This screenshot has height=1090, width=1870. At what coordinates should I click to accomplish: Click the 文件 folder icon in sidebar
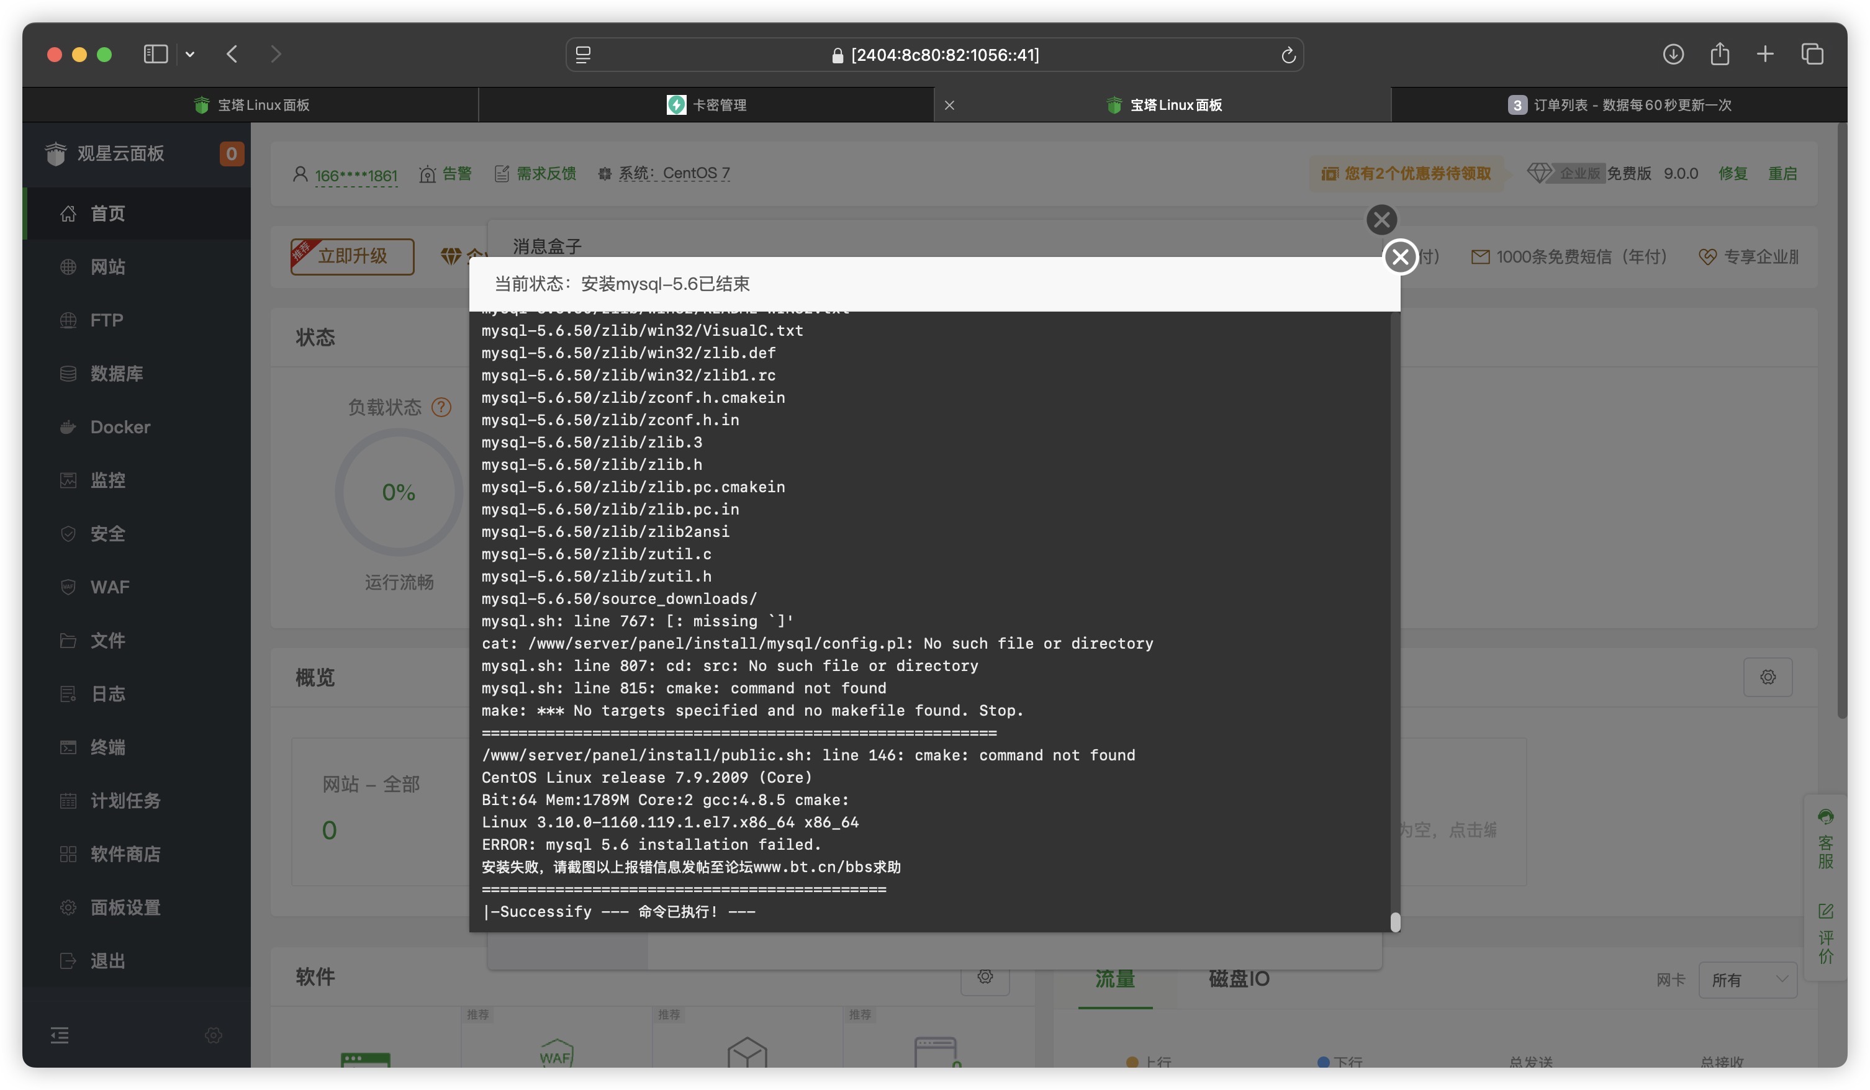coord(68,641)
